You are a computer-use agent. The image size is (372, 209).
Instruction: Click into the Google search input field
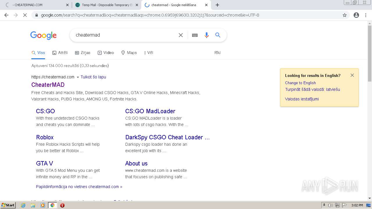[125, 35]
